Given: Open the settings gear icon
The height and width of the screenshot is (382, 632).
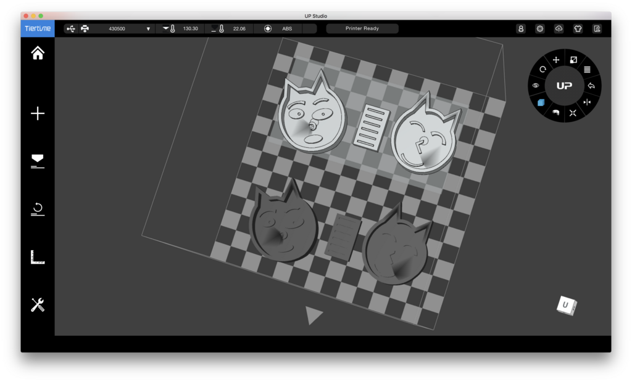Looking at the screenshot, I should (539, 28).
